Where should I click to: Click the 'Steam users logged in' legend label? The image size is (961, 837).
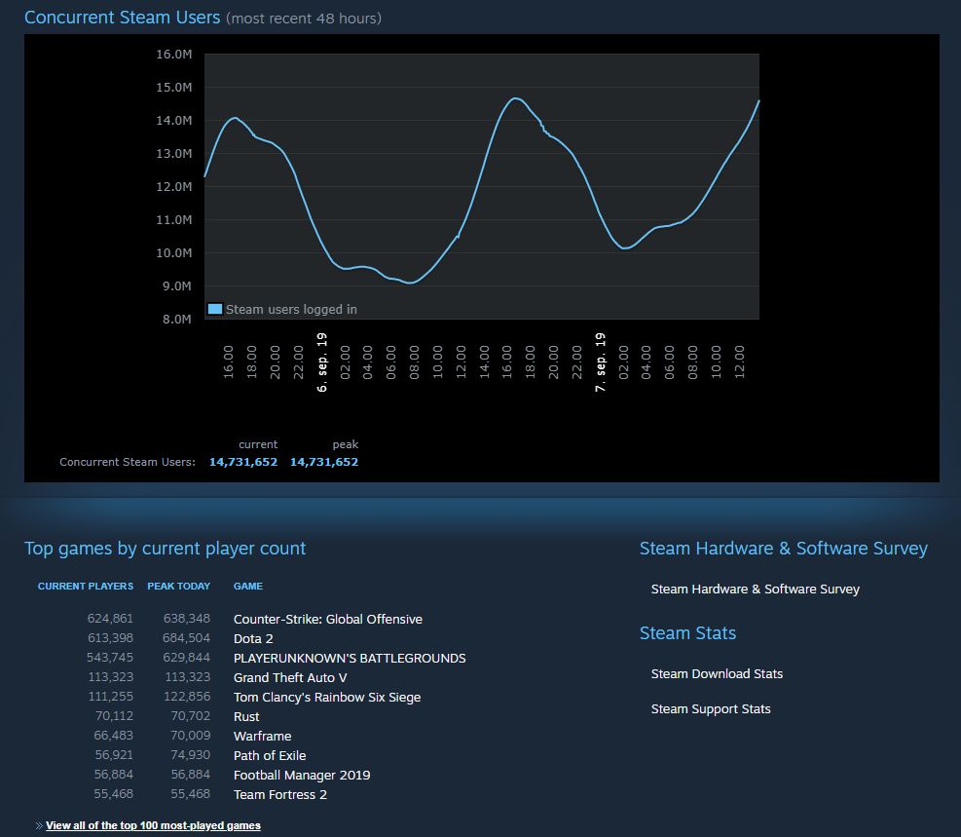tap(291, 310)
